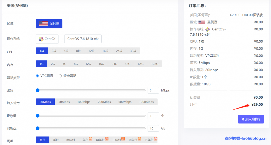271x145 pixels.
Task: Select 100Mbps inbound bandwidth
Action: [x=84, y=102]
